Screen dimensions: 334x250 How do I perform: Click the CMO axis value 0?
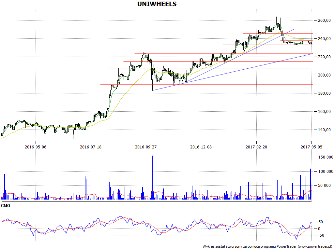coord(319,229)
